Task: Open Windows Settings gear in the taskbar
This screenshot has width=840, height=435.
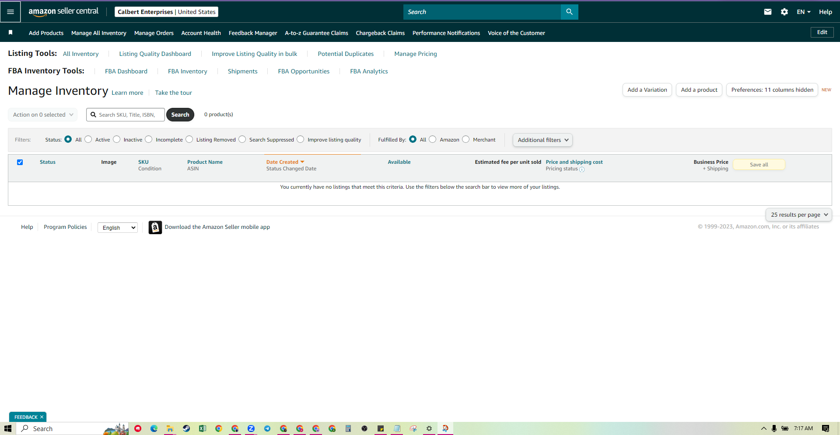Action: point(429,428)
